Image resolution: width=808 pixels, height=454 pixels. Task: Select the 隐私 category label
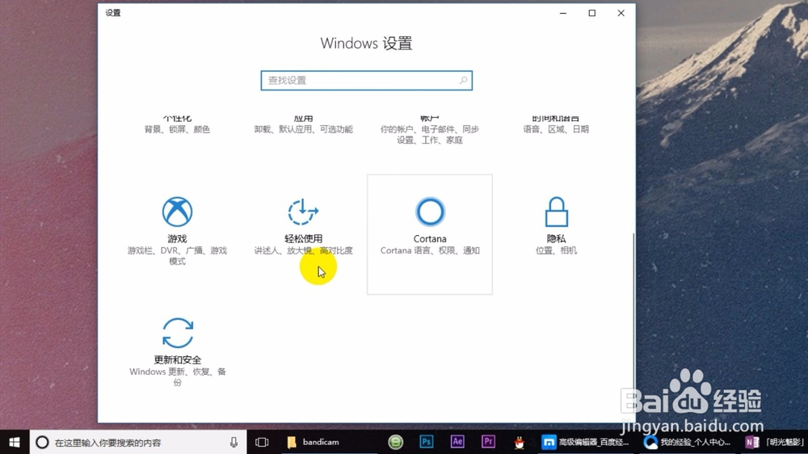(x=556, y=238)
